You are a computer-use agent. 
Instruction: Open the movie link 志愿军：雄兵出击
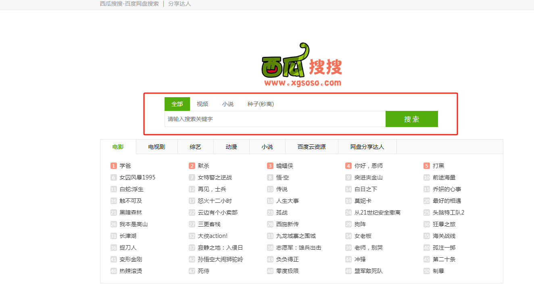click(x=299, y=248)
